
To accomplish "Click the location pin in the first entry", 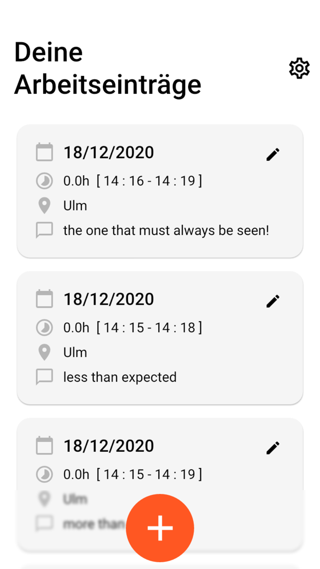I will coord(44,206).
